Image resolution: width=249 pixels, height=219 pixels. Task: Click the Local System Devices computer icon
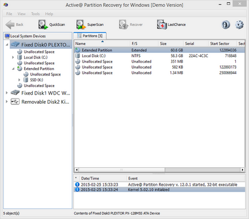(x=7, y=36)
